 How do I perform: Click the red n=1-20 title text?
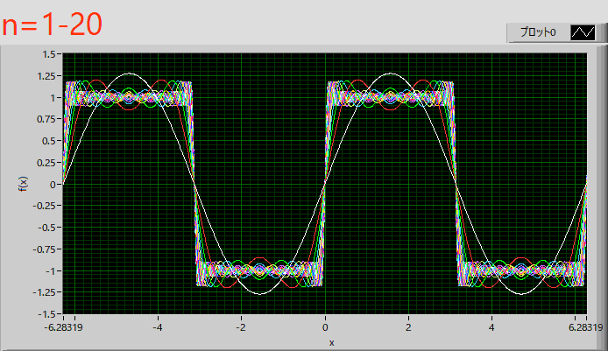click(x=54, y=24)
